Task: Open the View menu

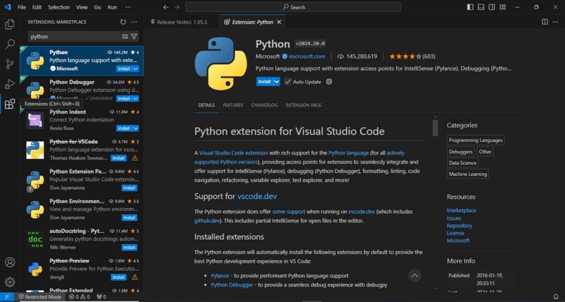Action: click(x=82, y=7)
